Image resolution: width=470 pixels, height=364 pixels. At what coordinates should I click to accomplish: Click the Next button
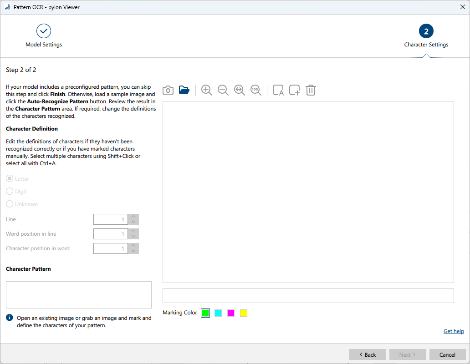click(407, 354)
